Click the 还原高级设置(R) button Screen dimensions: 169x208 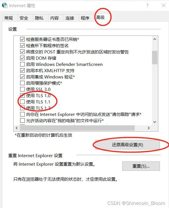127,145
